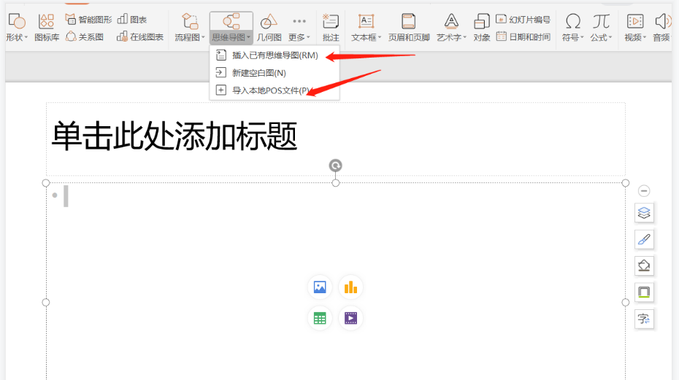Expand the 符号 dropdown arrow
This screenshot has height=380, width=679.
[x=582, y=38]
